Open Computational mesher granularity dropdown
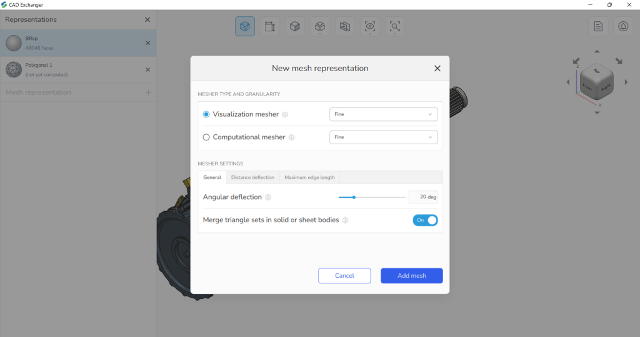 (x=383, y=137)
